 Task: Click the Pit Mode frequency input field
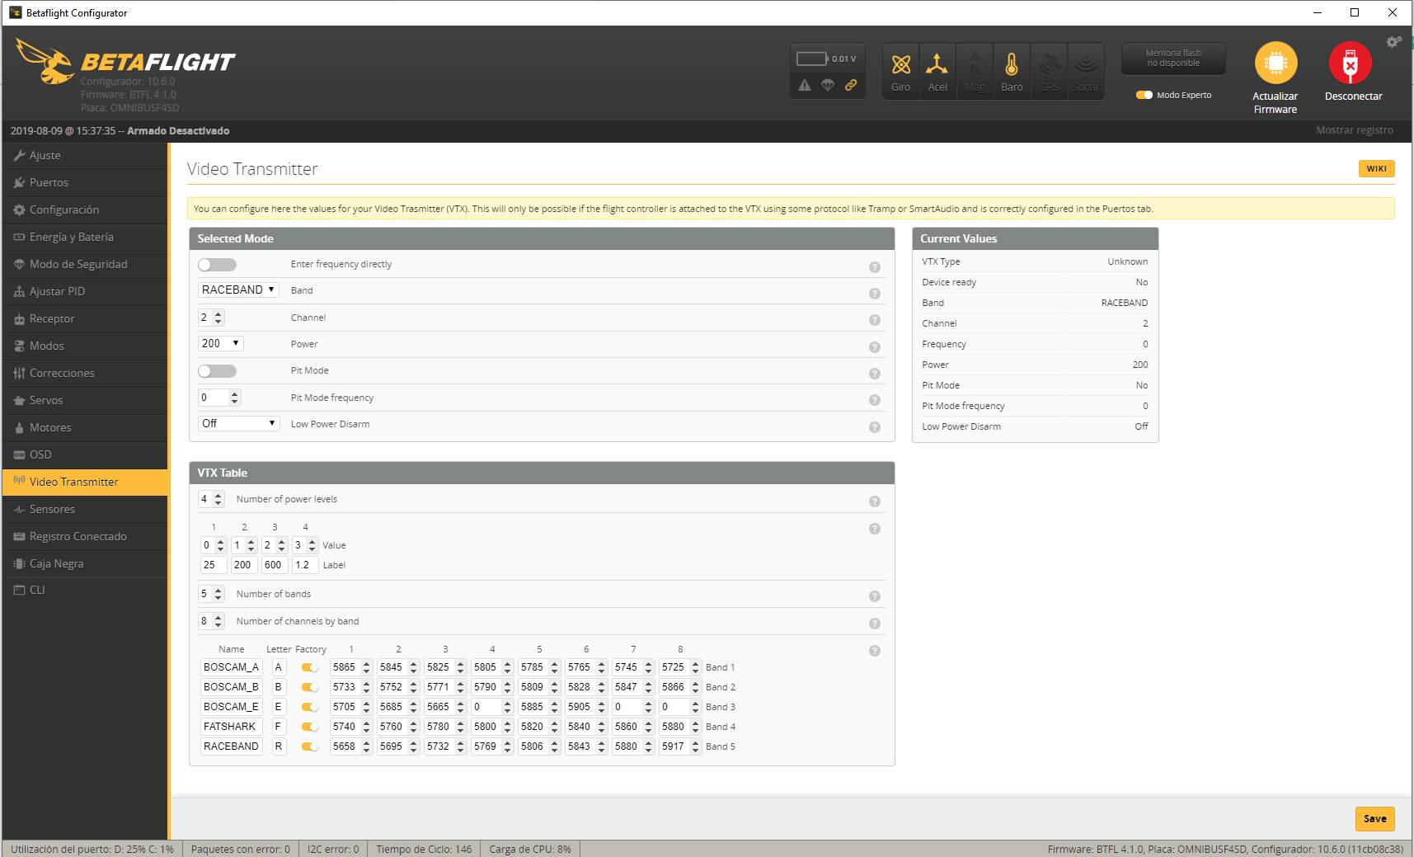tap(219, 398)
